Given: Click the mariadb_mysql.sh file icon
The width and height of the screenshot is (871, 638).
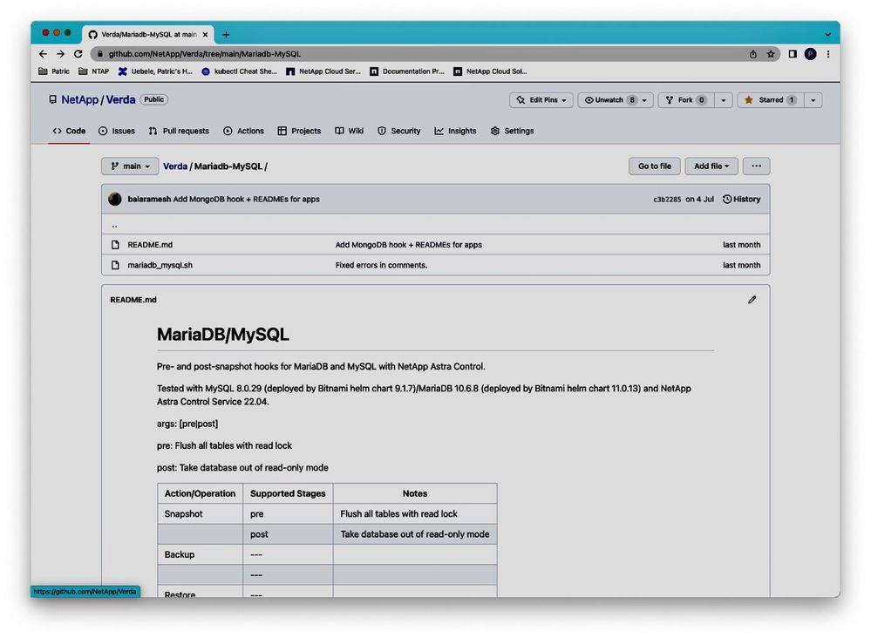Looking at the screenshot, I should pyautogui.click(x=115, y=266).
